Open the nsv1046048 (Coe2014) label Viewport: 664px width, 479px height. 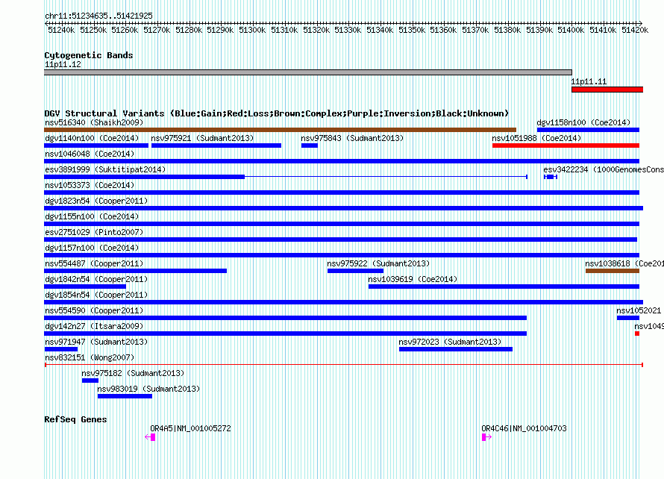click(90, 154)
